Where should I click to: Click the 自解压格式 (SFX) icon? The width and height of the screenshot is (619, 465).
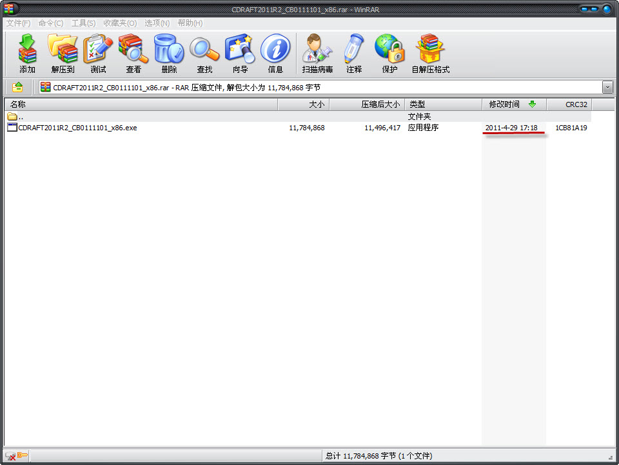(x=430, y=53)
